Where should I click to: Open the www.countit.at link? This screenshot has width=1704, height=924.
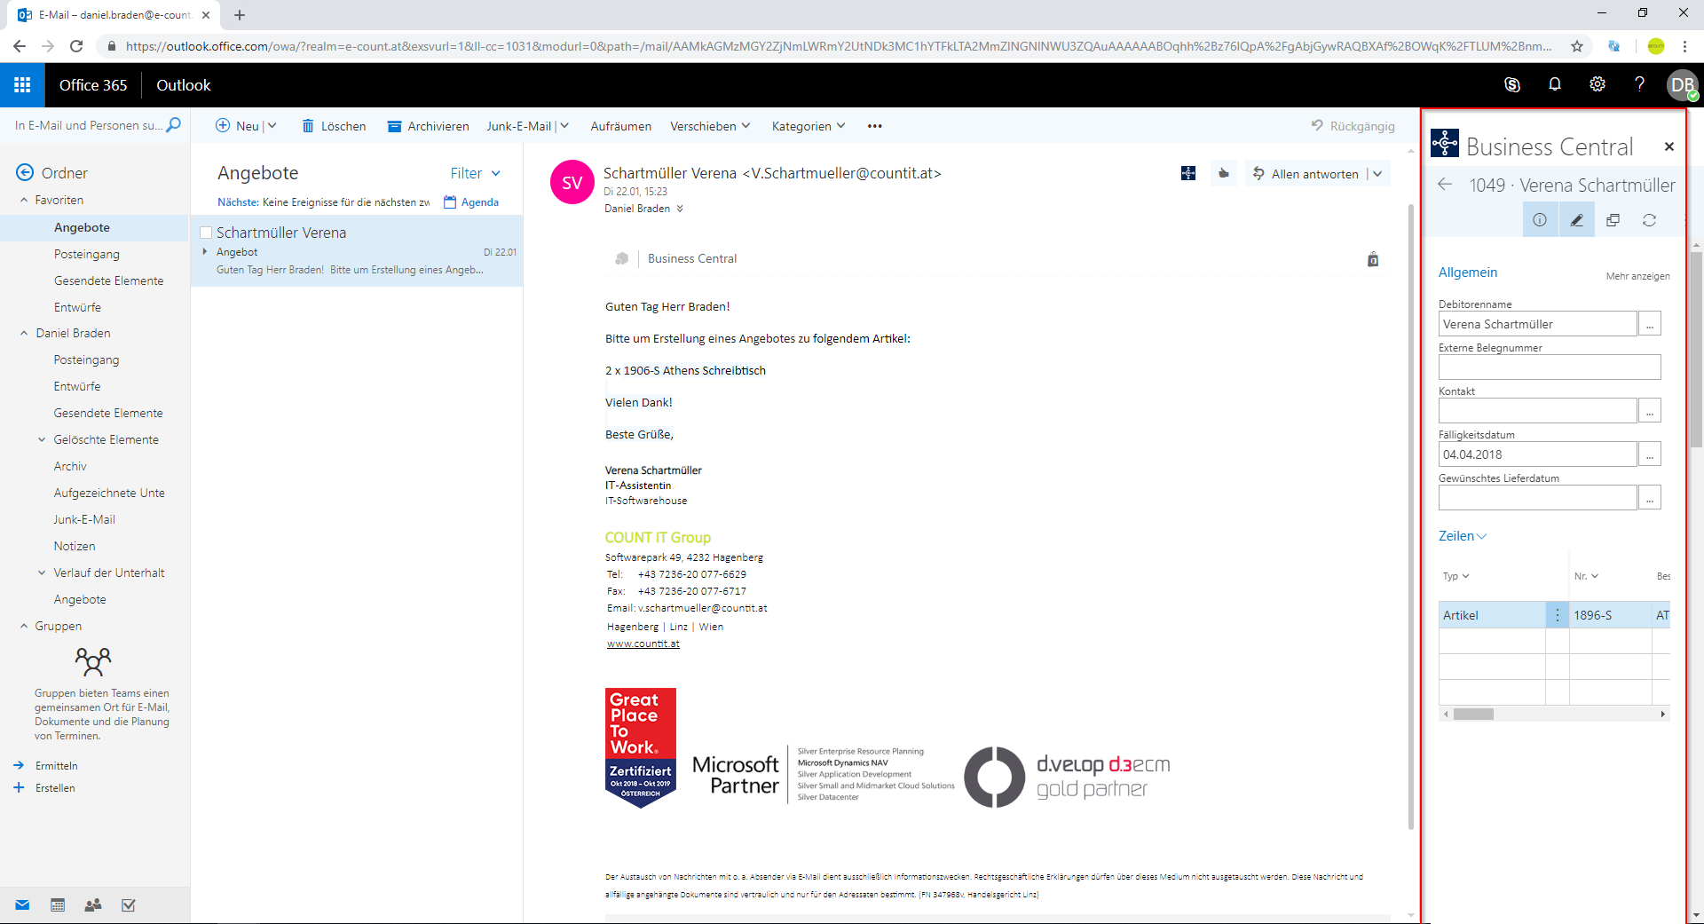[643, 644]
